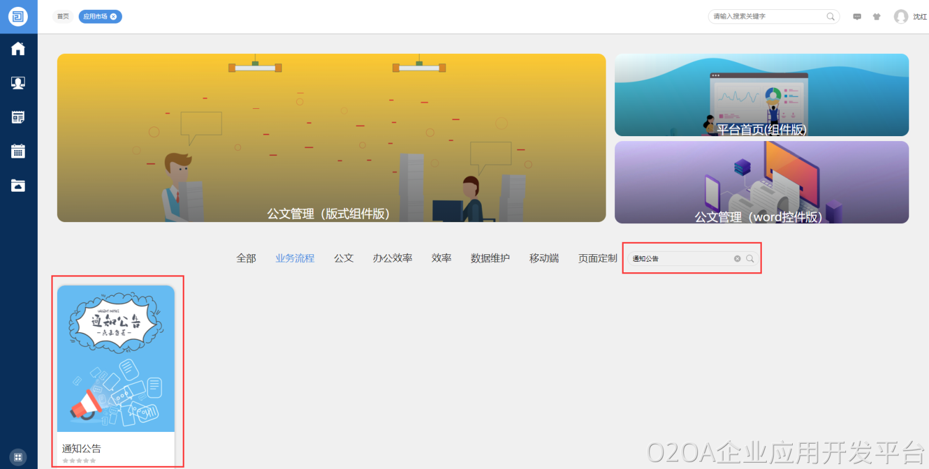Image resolution: width=929 pixels, height=469 pixels.
Task: Select the 移动端 category filter
Action: click(x=544, y=259)
